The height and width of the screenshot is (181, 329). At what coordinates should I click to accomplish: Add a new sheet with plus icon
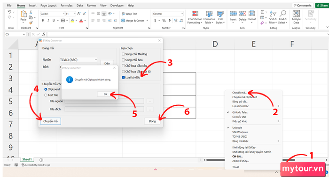[41, 160]
